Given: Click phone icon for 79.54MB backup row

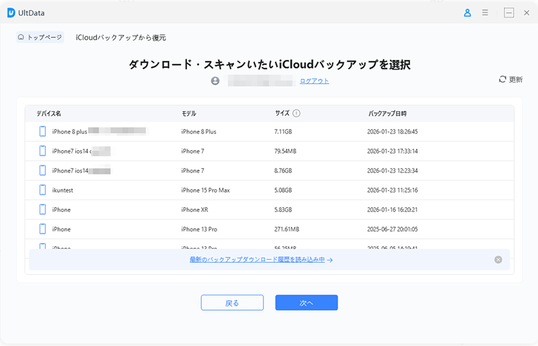Looking at the screenshot, I should coord(43,151).
